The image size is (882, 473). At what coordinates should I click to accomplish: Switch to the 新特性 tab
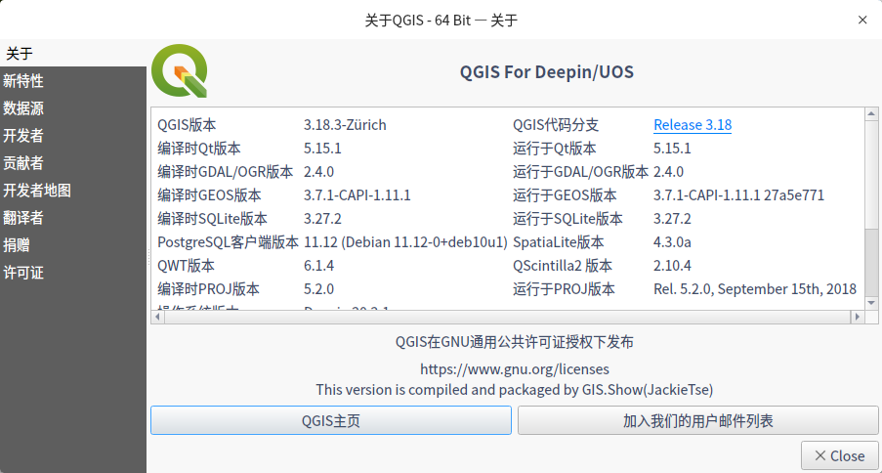click(23, 81)
